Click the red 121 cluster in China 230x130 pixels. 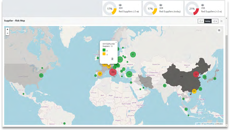[x=196, y=74]
